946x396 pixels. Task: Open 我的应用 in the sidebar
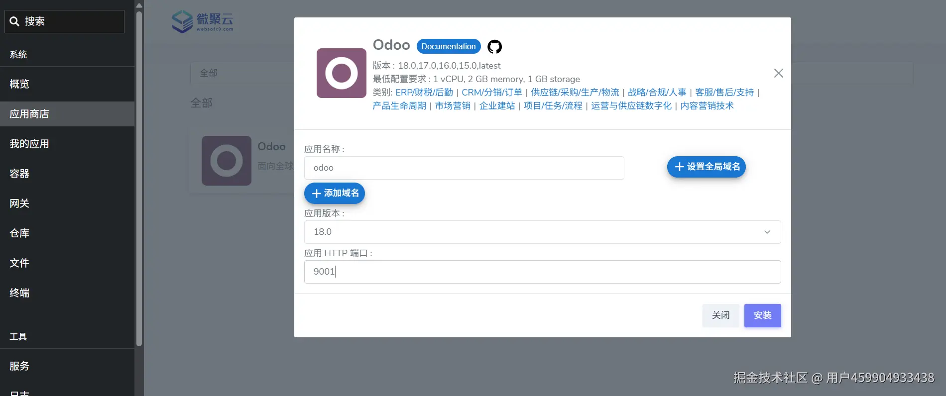click(67, 144)
